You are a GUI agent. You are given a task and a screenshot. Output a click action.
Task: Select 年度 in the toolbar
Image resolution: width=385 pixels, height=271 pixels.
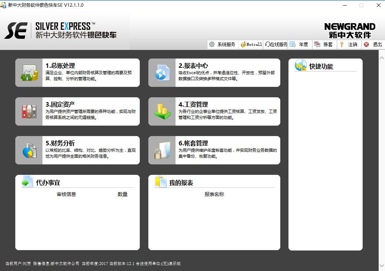pyautogui.click(x=300, y=44)
